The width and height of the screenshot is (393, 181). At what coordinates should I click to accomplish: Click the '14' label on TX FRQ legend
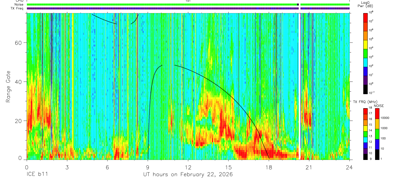[x=371, y=131]
